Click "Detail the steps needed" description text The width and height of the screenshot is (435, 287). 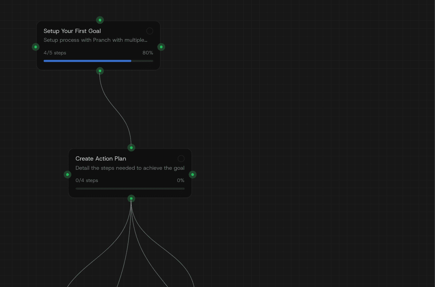130,168
